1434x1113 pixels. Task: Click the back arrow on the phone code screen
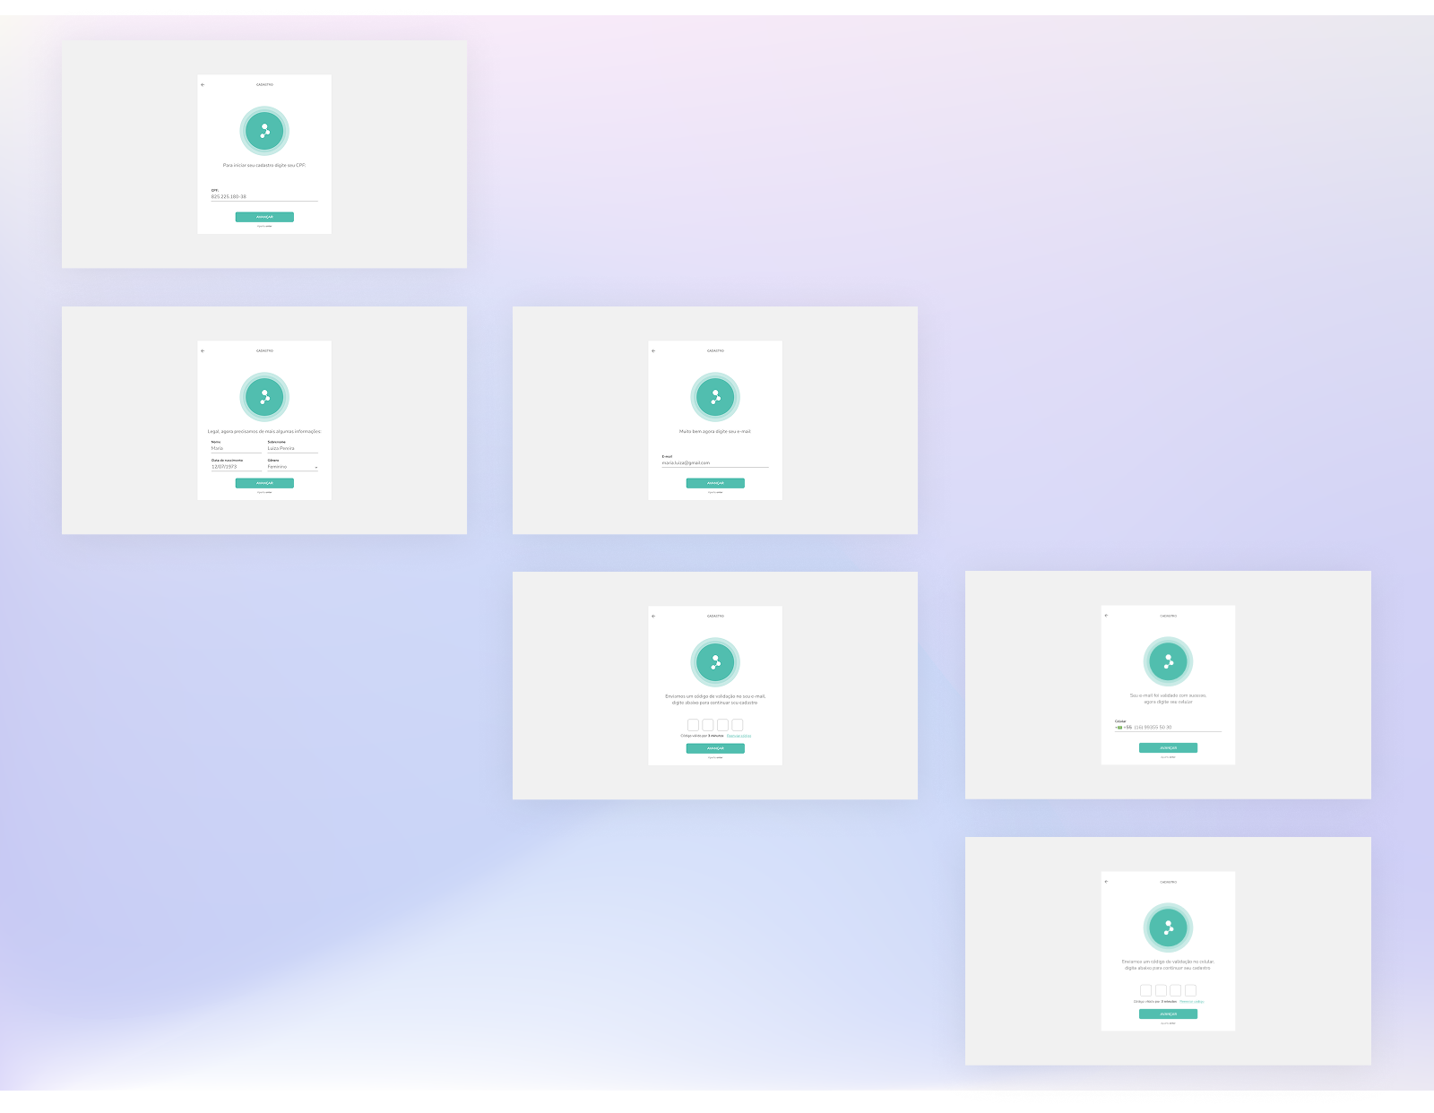coord(1106,882)
